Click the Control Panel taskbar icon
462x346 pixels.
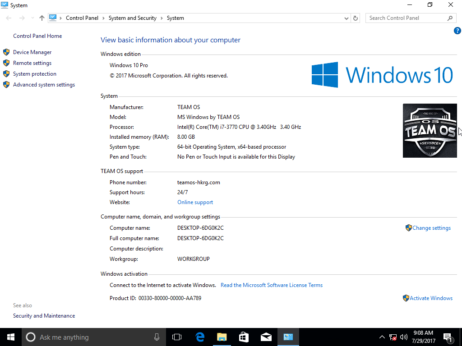click(x=288, y=337)
